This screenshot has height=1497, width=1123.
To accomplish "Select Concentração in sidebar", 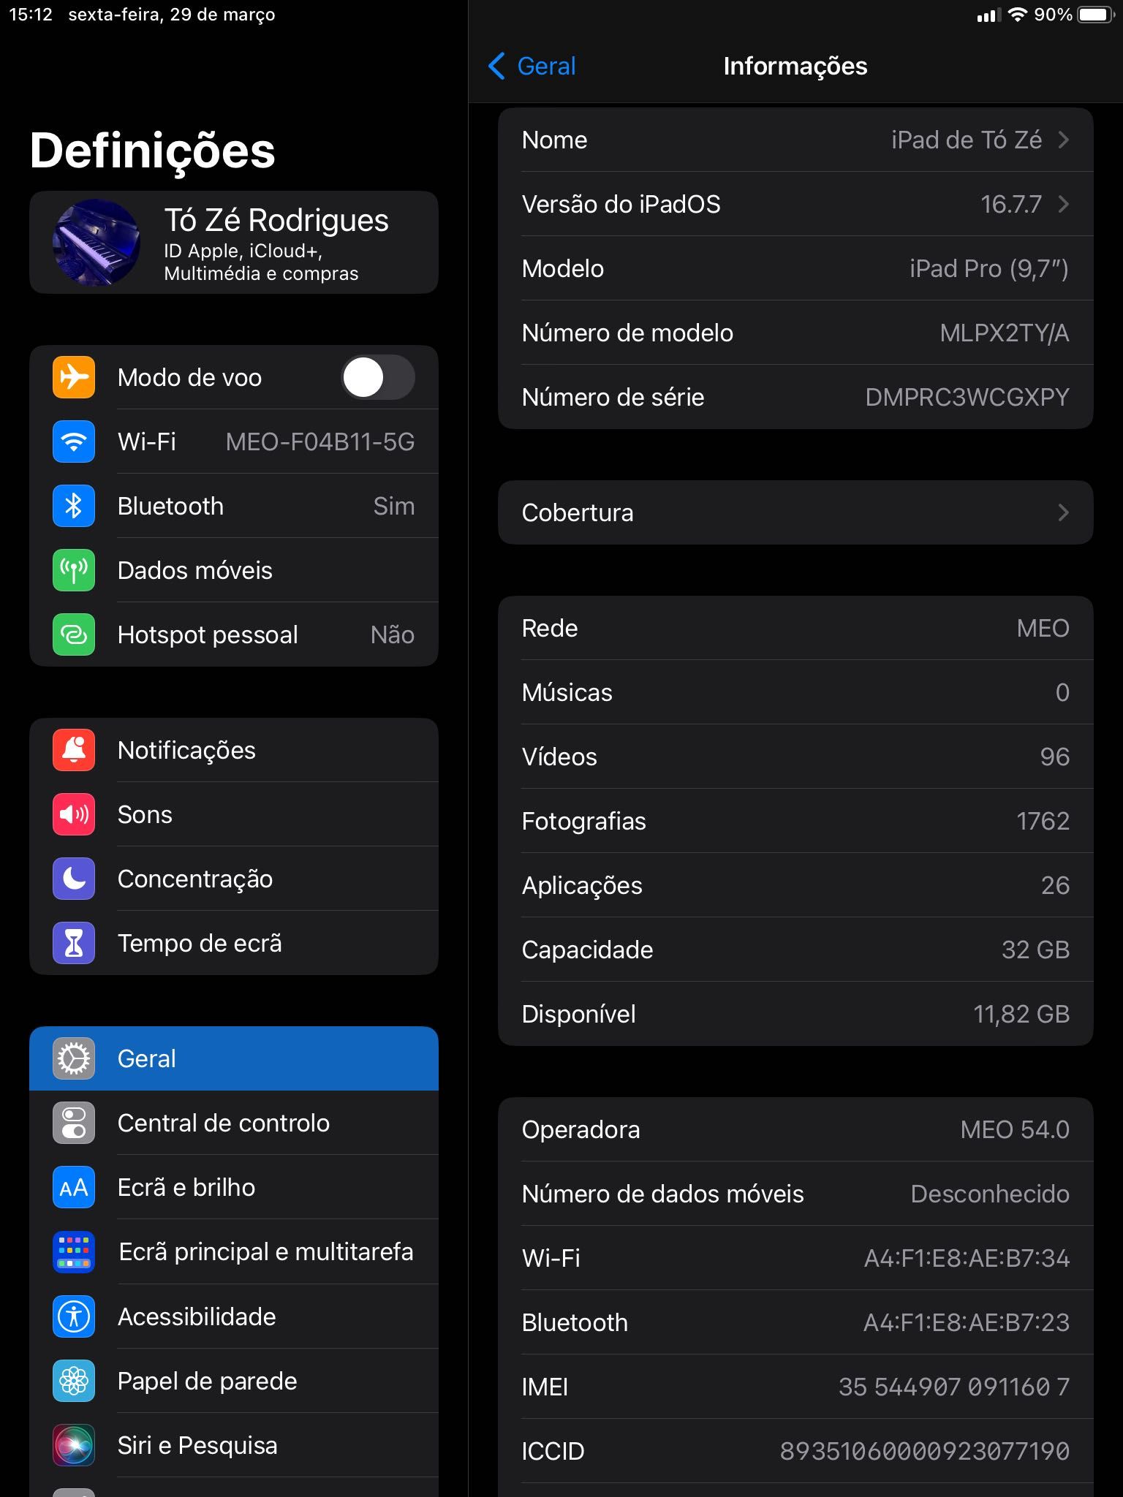I will point(234,879).
